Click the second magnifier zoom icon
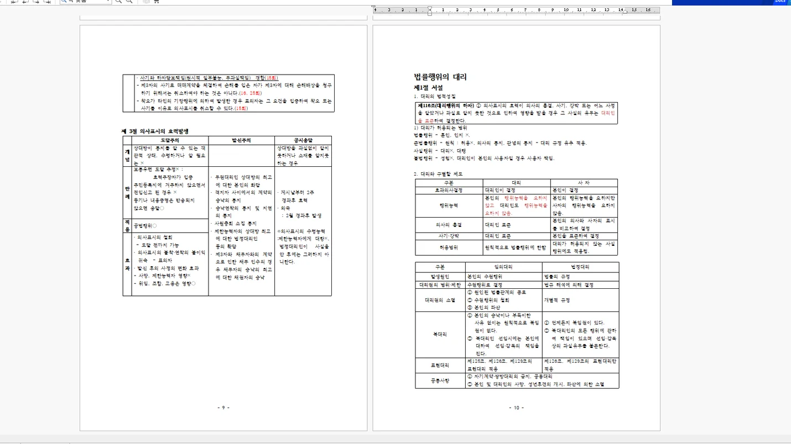This screenshot has width=791, height=444. 129,2
